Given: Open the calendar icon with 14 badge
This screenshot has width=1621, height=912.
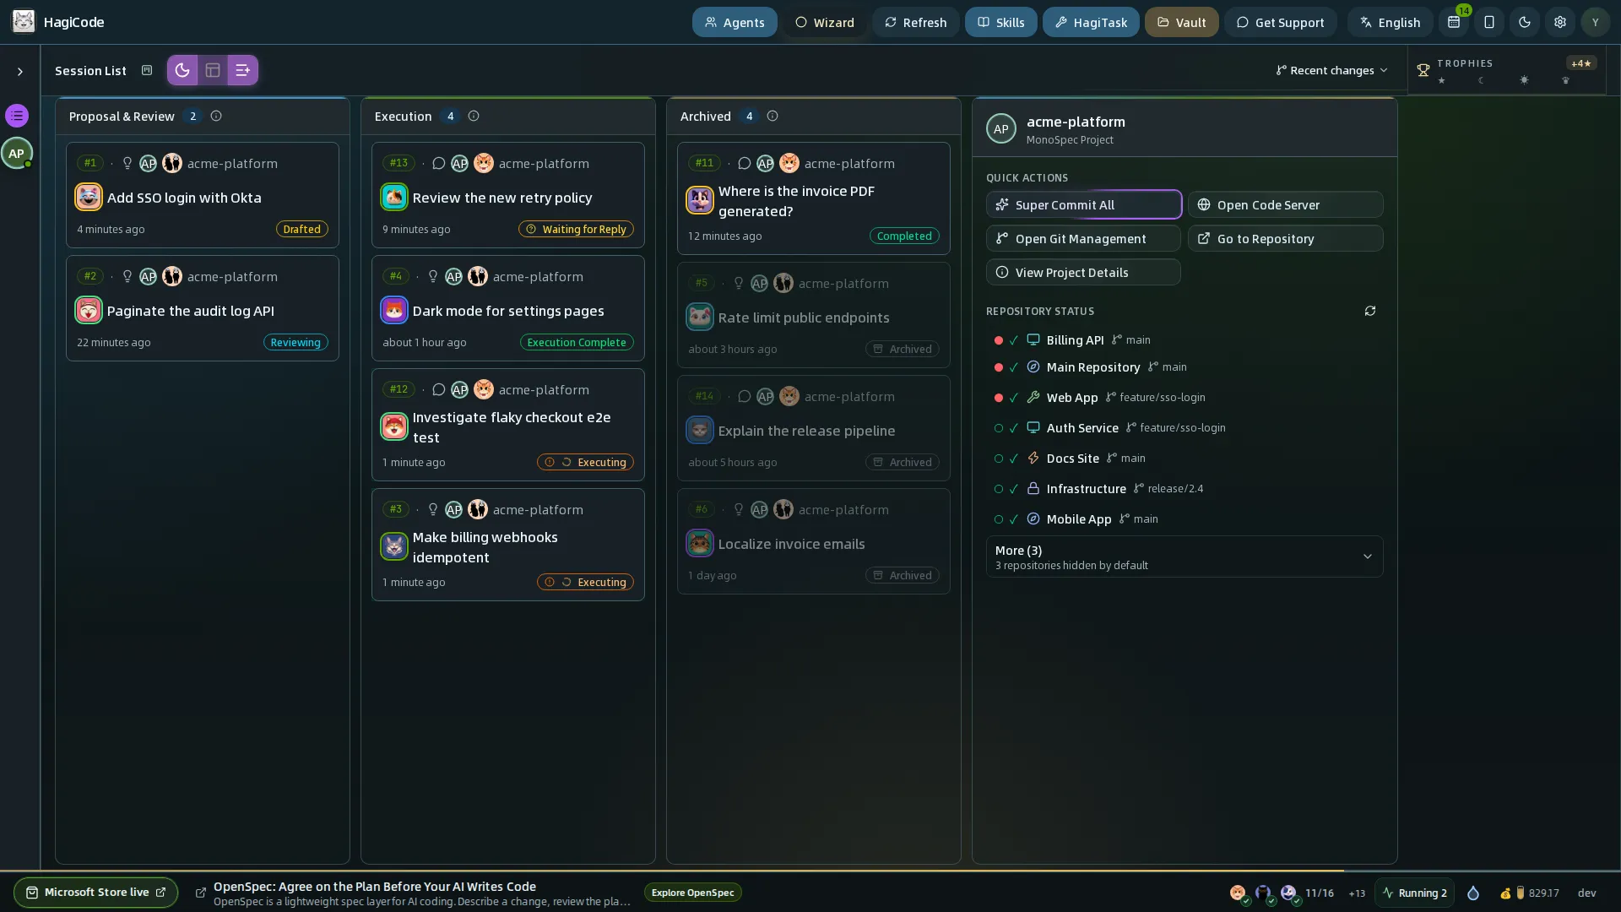Looking at the screenshot, I should [x=1454, y=22].
